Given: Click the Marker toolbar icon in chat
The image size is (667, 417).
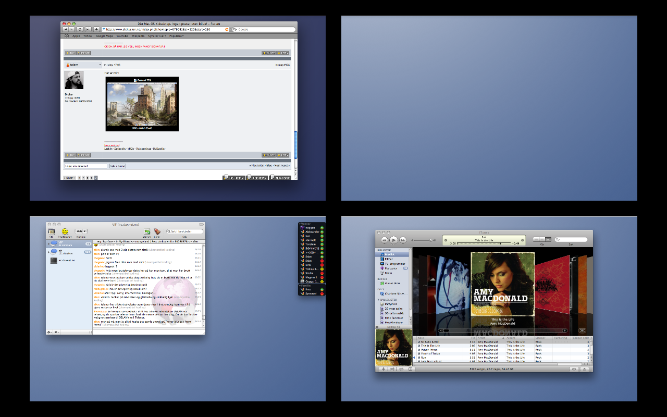Looking at the screenshot, I should [x=147, y=231].
